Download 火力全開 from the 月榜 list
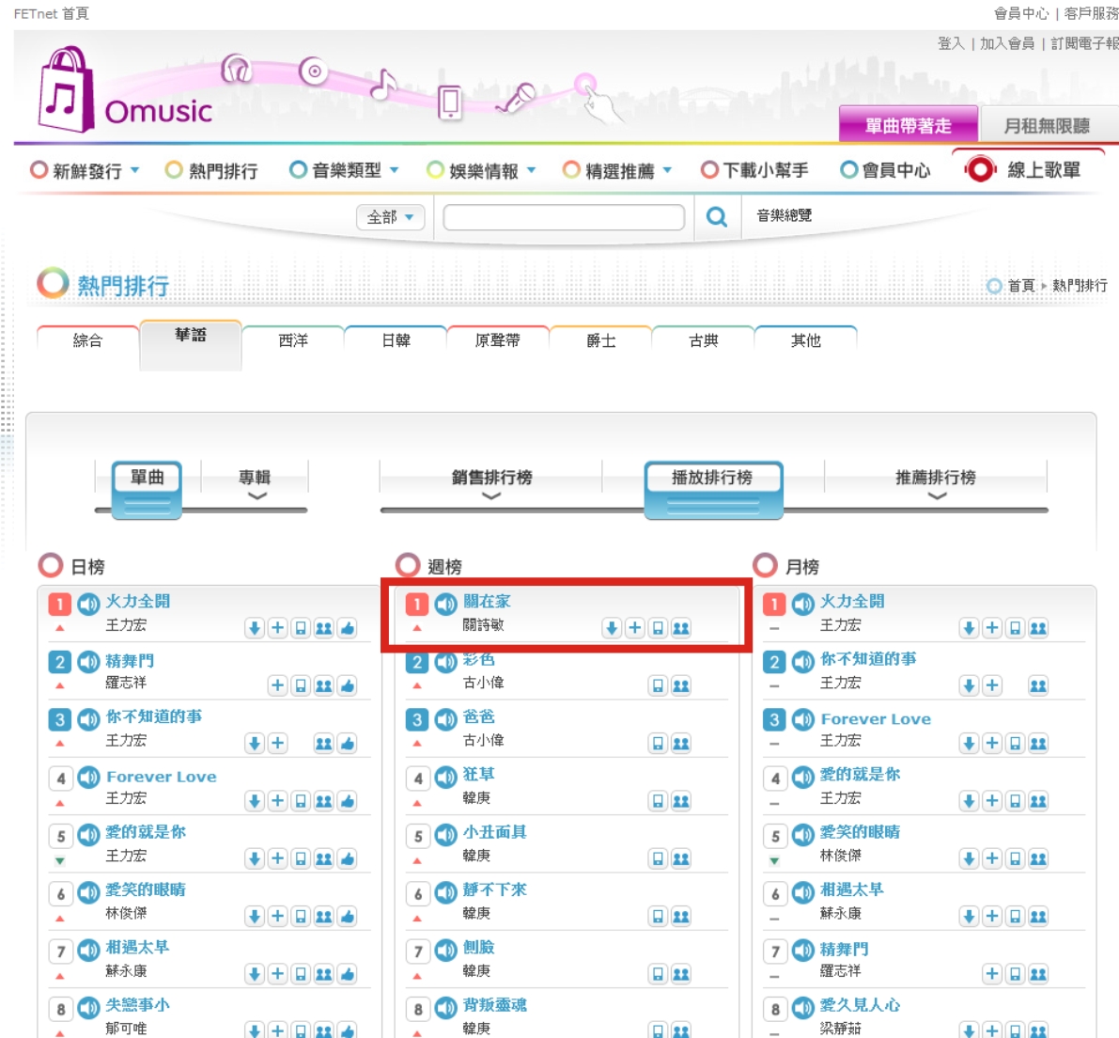Viewport: 1119px width, 1038px height. pos(969,628)
